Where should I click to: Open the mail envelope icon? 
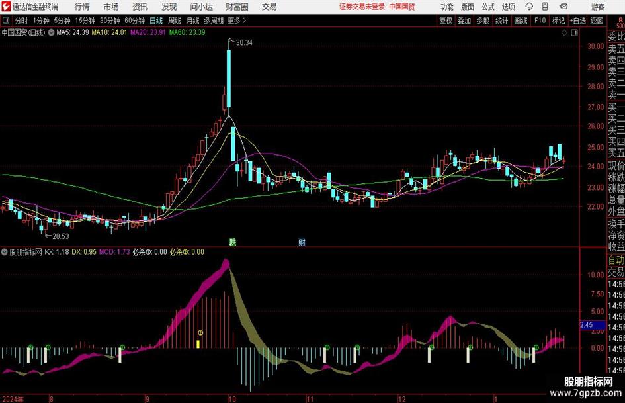pos(563,7)
